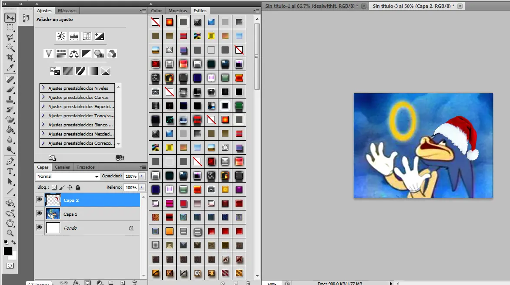Hide the Capa 2 layer
The width and height of the screenshot is (510, 285).
tap(40, 200)
